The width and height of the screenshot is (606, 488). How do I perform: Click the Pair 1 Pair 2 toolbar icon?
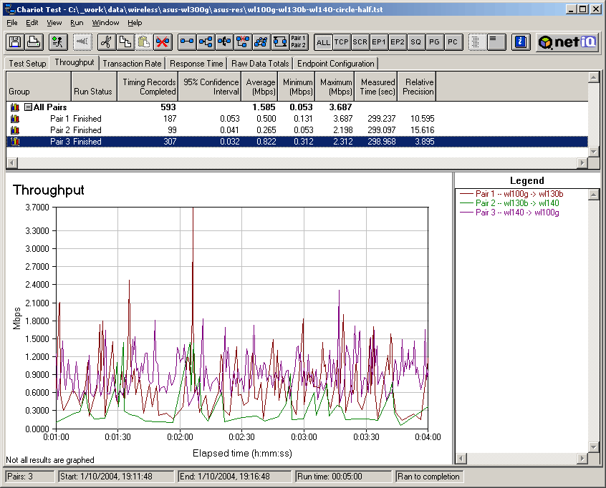(x=299, y=42)
